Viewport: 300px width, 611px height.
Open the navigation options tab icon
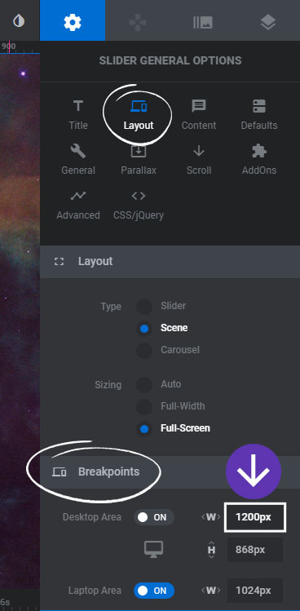click(x=138, y=22)
